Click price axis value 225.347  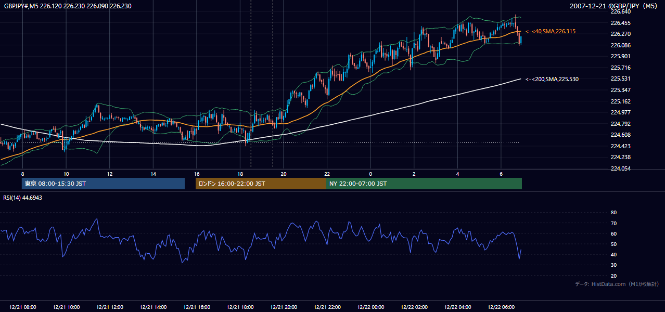coord(620,90)
